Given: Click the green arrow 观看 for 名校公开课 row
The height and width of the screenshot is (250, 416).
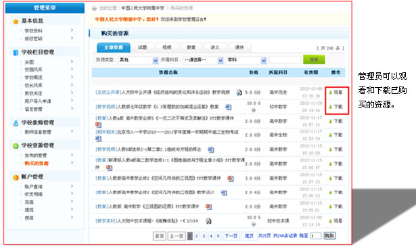Looking at the screenshot, I should pos(336,93).
